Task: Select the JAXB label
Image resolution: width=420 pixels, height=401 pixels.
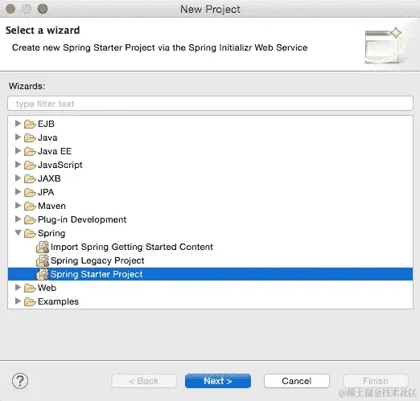Action: pos(49,178)
